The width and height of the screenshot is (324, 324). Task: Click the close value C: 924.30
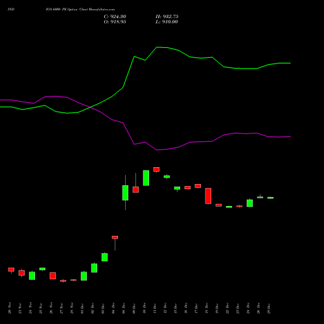(x=115, y=17)
